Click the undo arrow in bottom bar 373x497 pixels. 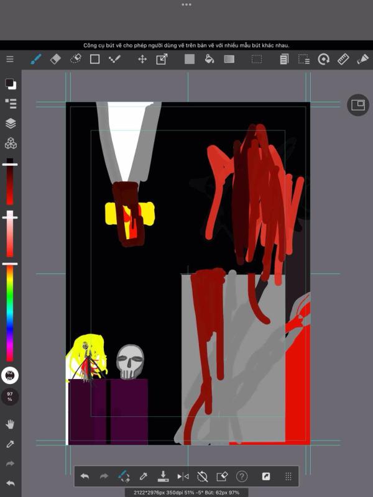coord(85,476)
